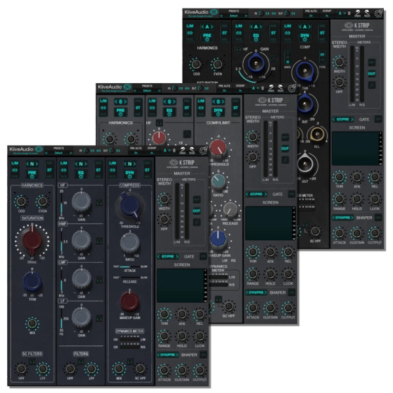393x393 pixels.
Task: Click PRE section channel-link icon in front window
Action: (15, 170)
